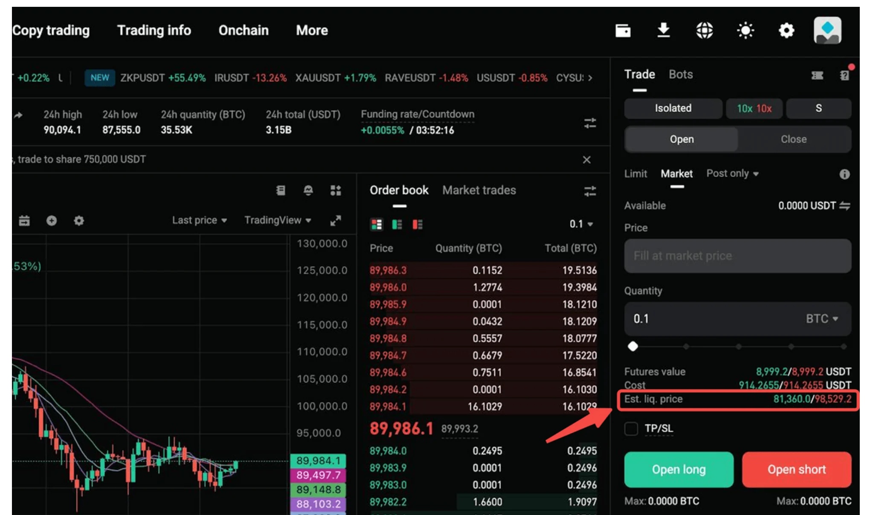Click the order type info icon

pos(844,174)
